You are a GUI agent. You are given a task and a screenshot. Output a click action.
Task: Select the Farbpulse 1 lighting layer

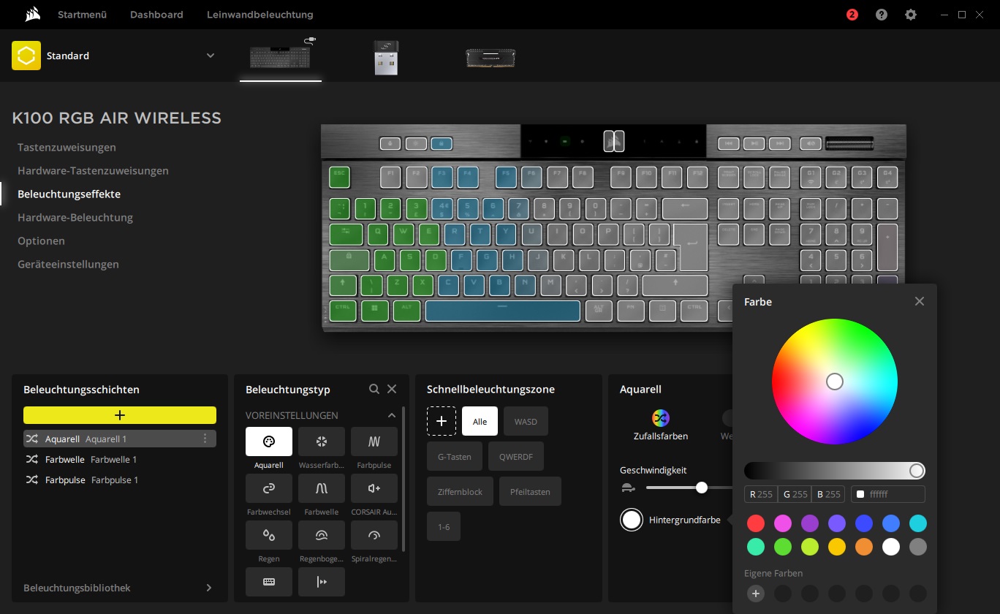(x=120, y=480)
